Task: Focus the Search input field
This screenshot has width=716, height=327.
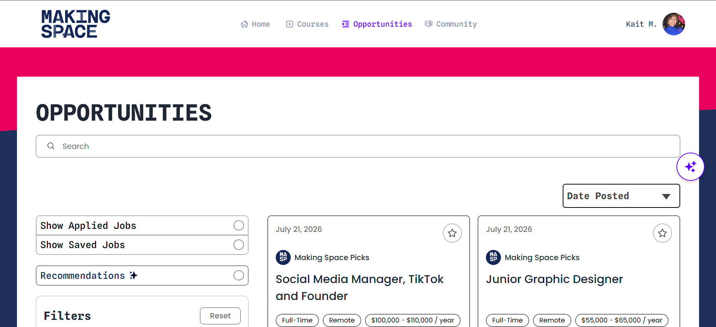Action: [358, 146]
